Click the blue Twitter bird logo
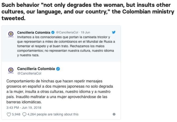Image resolution: width=177 pixels, height=122 pixels. [114, 32]
